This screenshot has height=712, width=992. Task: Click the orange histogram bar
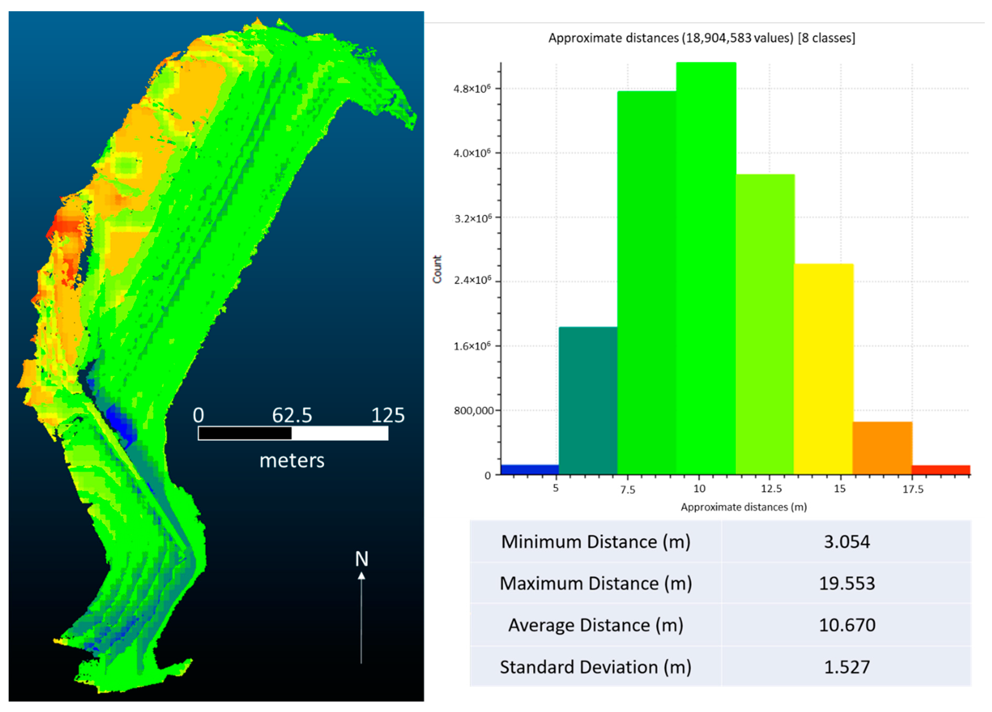tap(882, 448)
